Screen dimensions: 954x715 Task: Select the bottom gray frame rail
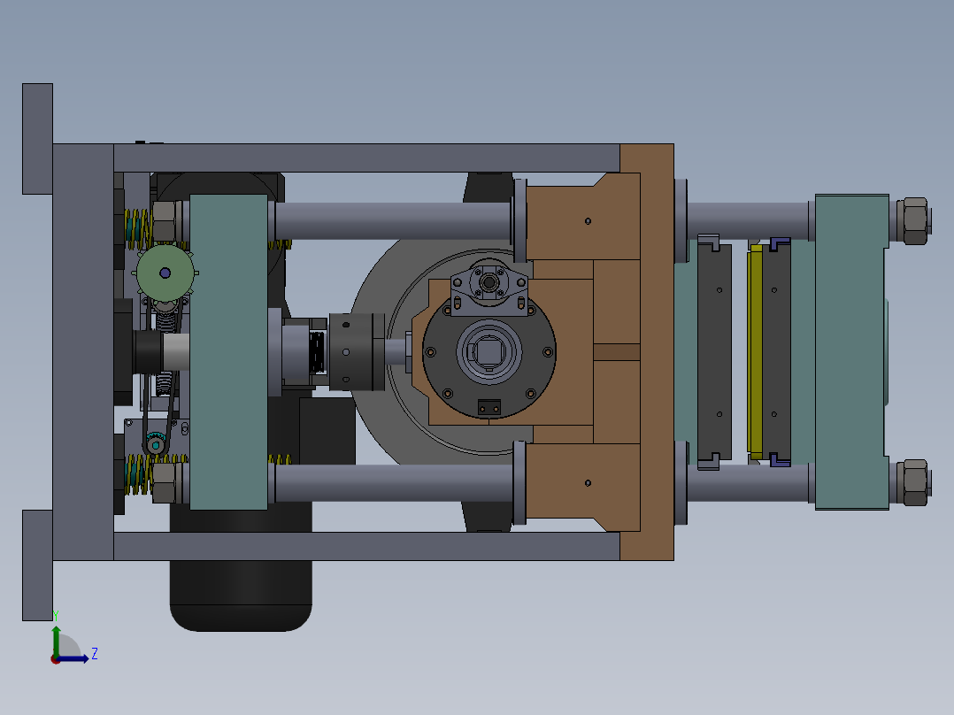tap(367, 546)
